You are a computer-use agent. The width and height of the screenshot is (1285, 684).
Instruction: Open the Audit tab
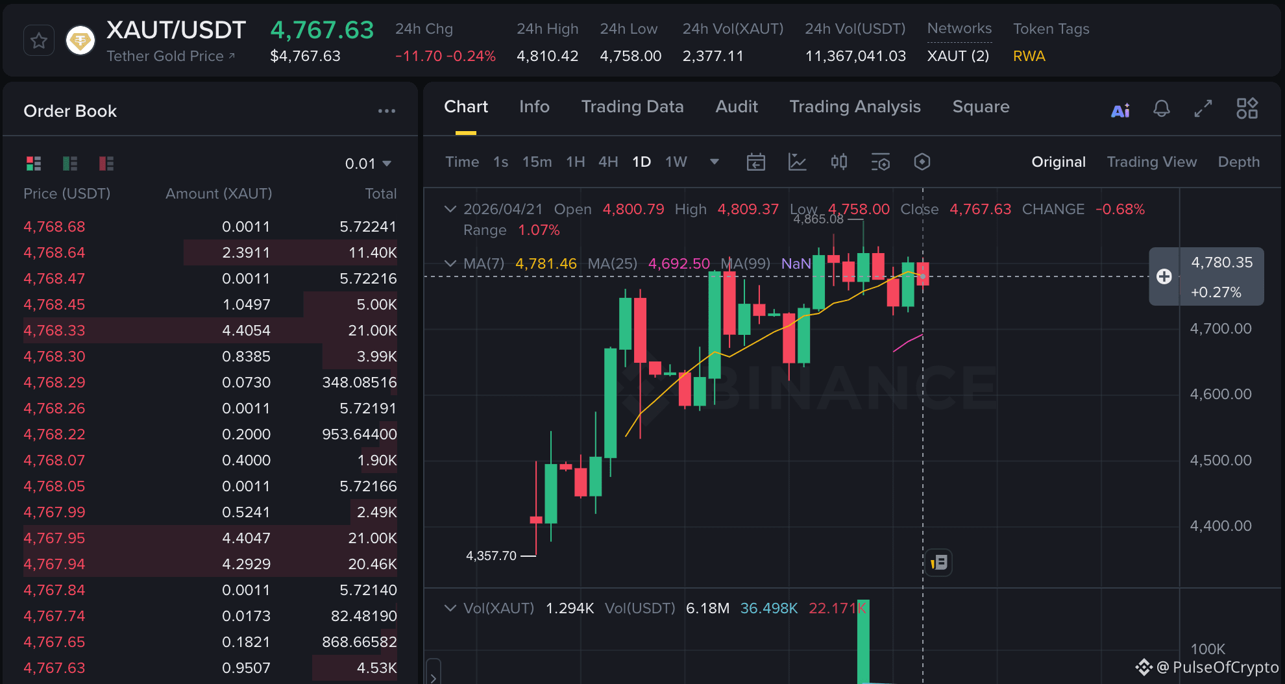point(737,107)
